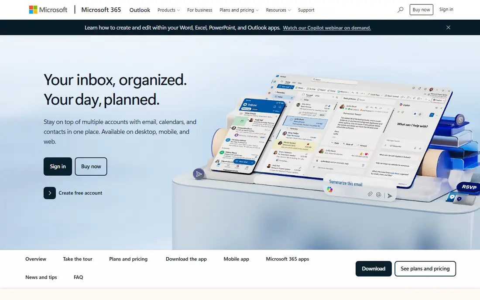Screen dimensions: 480x300
Task: Click the Buy now header button
Action: coord(421,10)
